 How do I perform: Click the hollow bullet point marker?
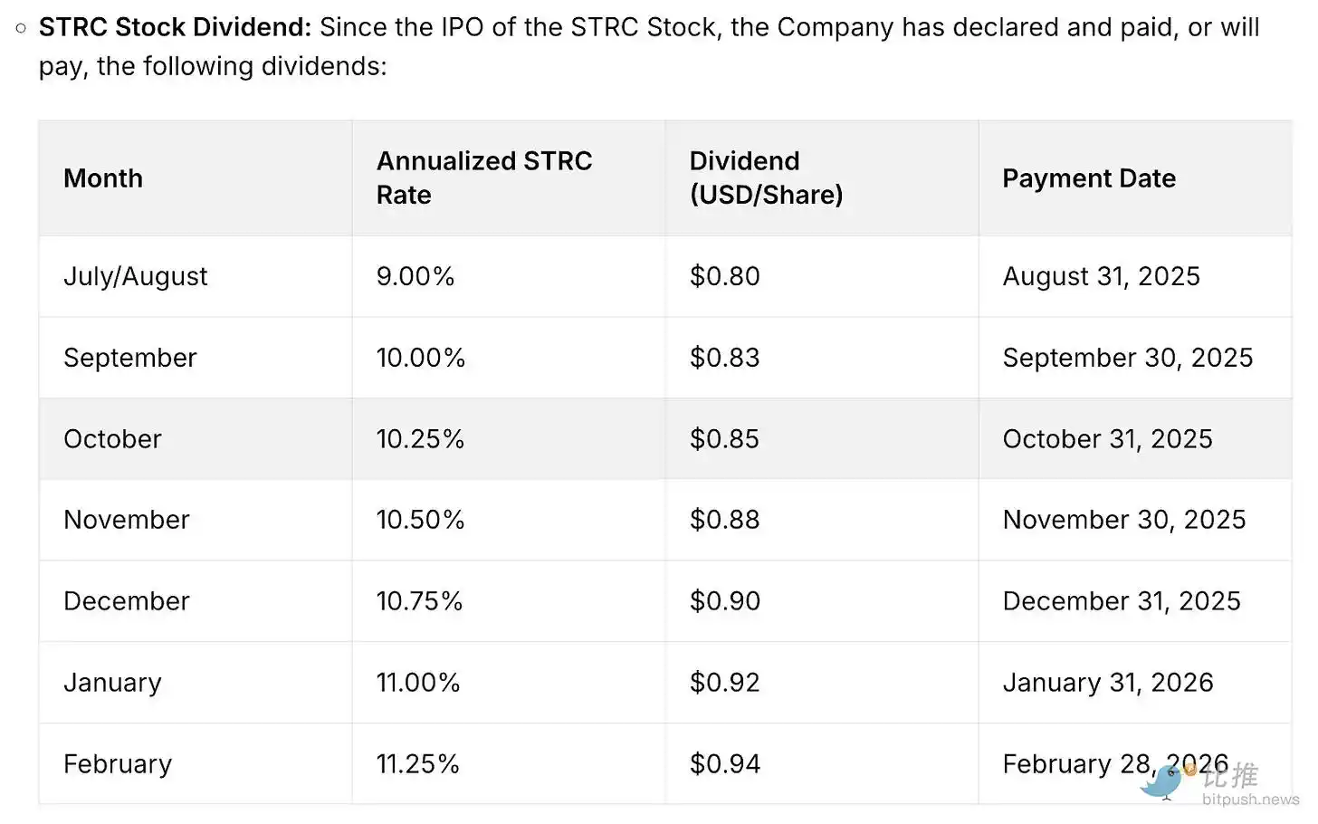(x=21, y=28)
